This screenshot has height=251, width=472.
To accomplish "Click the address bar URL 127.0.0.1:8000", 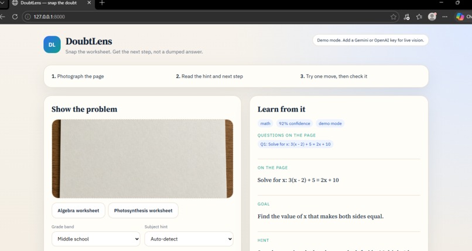I will pos(49,17).
